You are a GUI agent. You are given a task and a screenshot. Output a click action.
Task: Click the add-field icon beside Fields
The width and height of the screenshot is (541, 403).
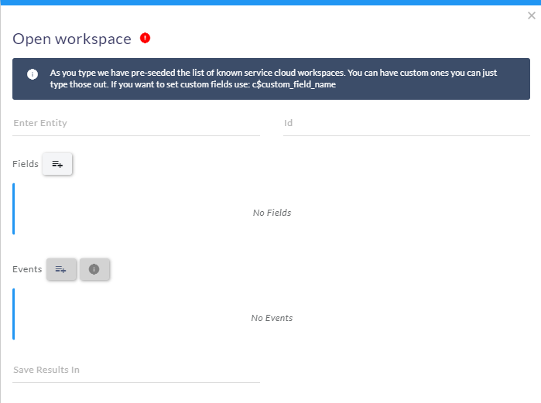[57, 164]
